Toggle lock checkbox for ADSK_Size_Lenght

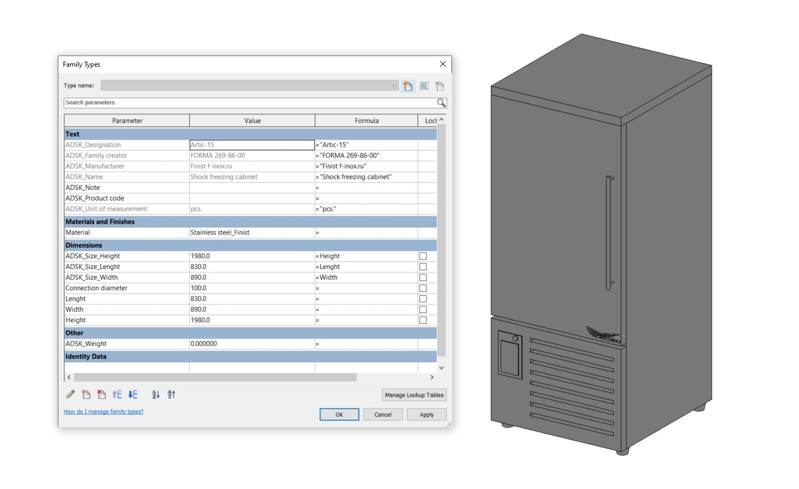coord(423,267)
